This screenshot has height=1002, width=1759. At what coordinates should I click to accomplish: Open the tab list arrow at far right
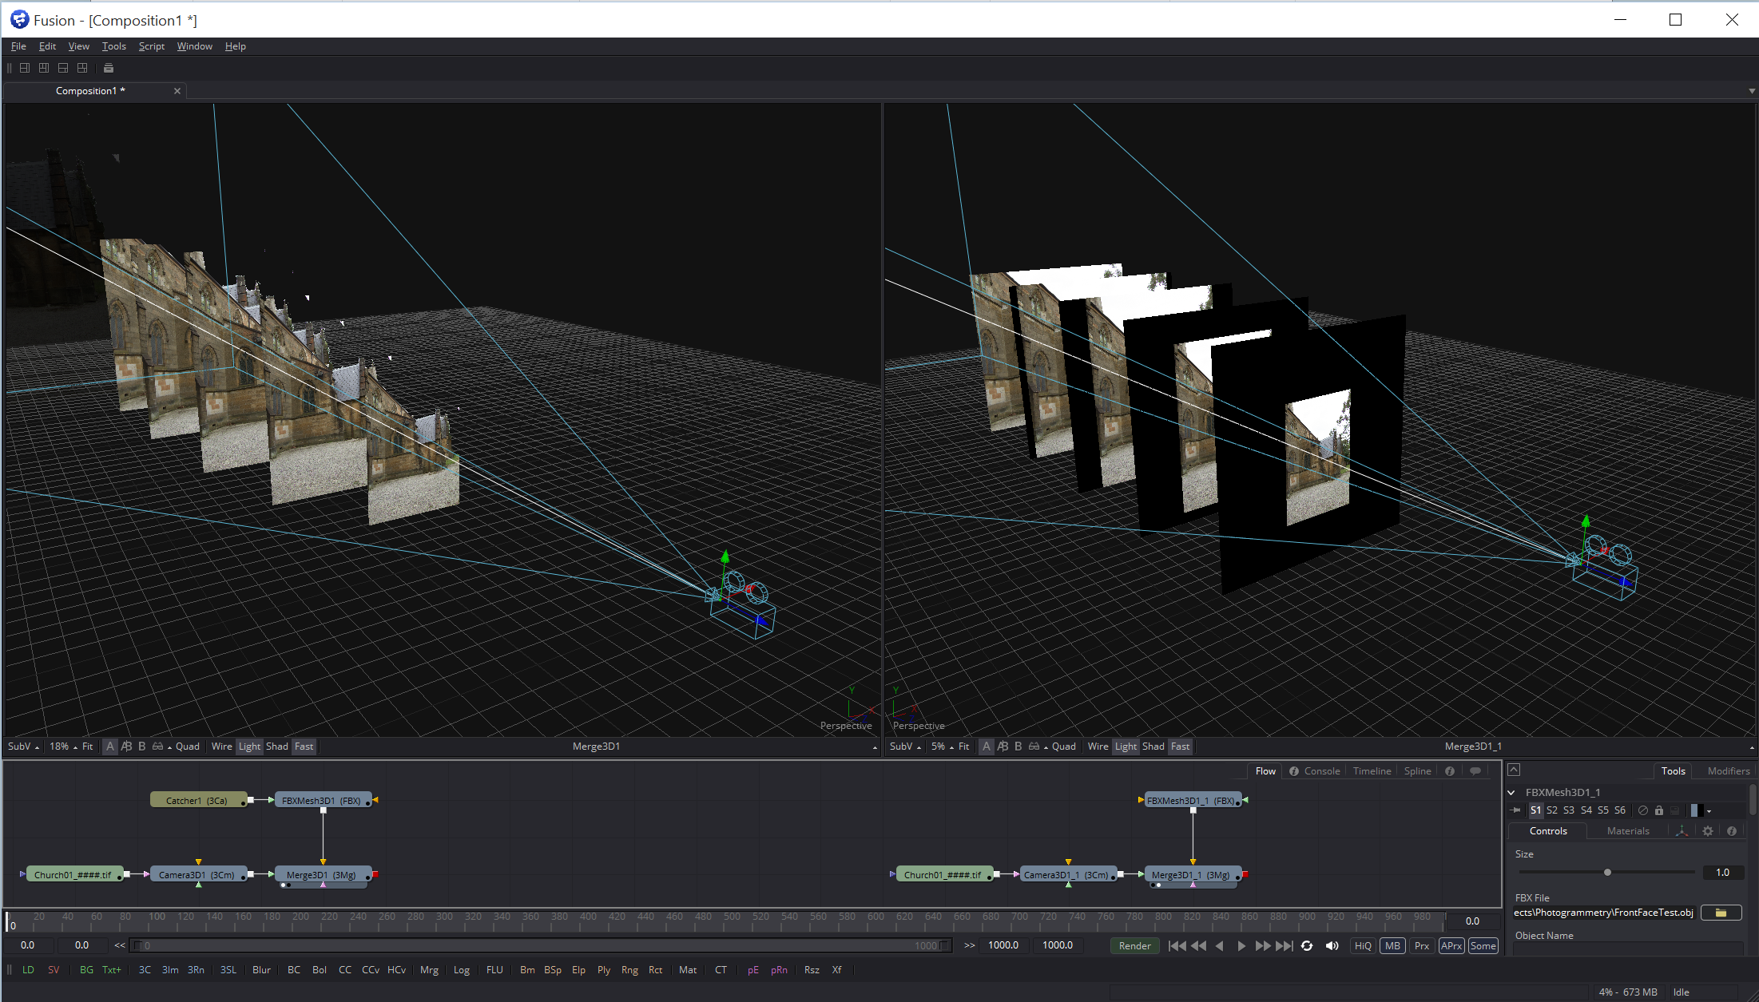point(1751,91)
